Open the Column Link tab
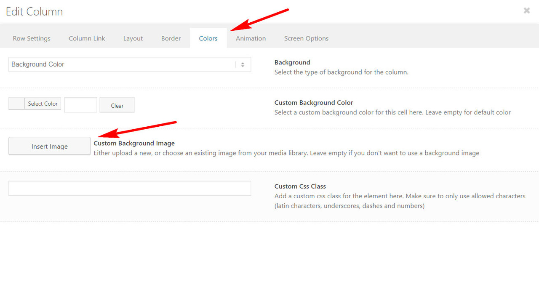 (x=87, y=38)
